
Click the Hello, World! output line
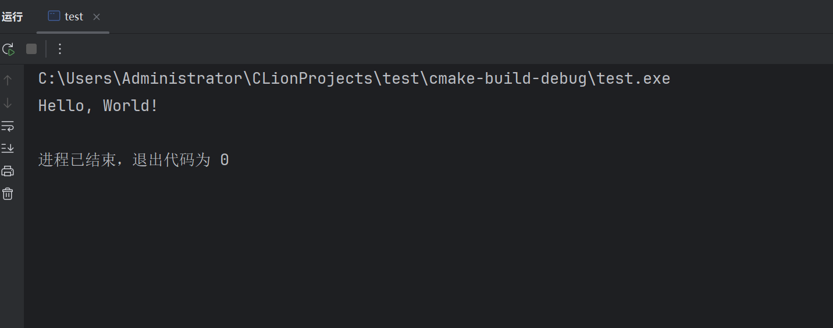click(x=98, y=106)
